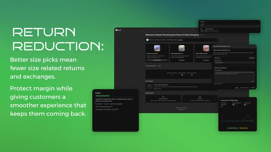Click Cancel in the tone dialog
Image resolution: width=271 pixels, height=152 pixels.
(236, 88)
